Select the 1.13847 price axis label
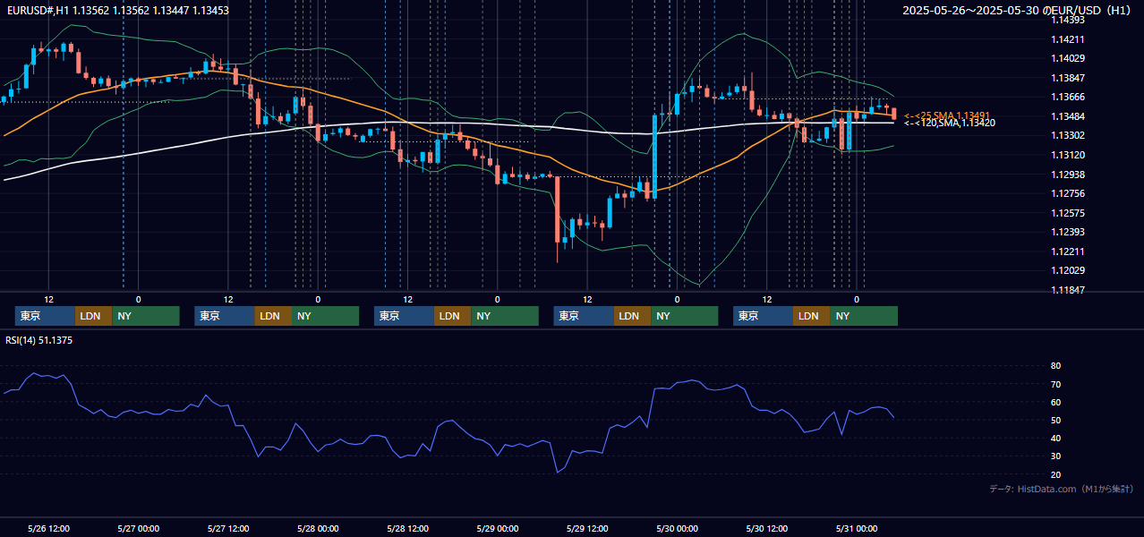The width and height of the screenshot is (1144, 537). [x=1067, y=78]
